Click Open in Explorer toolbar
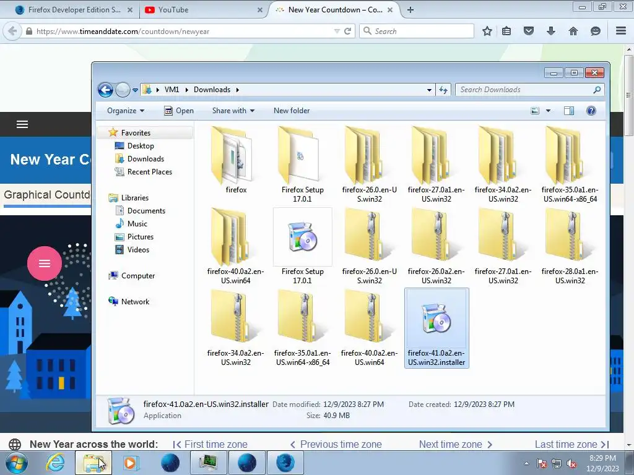 (179, 111)
